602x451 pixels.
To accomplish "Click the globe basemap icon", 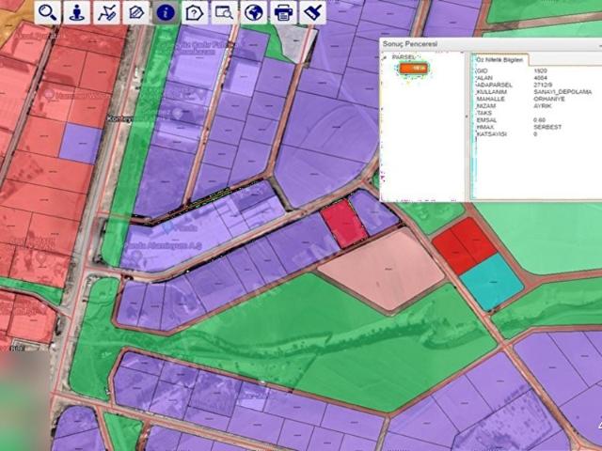I will coord(253,12).
